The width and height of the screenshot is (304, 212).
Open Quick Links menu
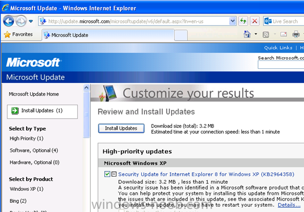click(x=278, y=47)
